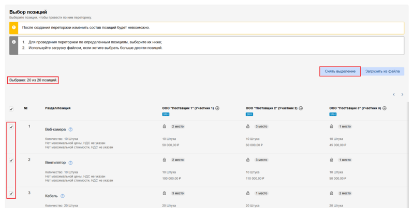
Task: Click the 110 000,00 ₽ price
Action: [x=255, y=179]
